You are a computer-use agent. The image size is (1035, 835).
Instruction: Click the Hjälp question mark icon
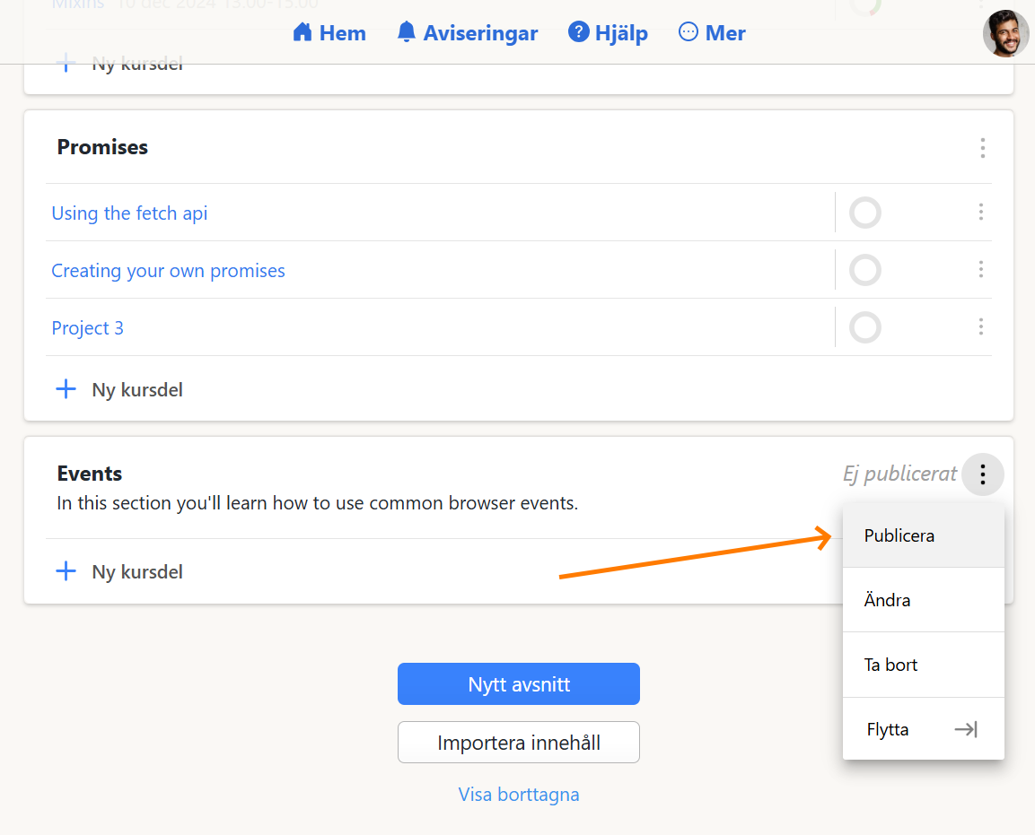[x=579, y=33]
